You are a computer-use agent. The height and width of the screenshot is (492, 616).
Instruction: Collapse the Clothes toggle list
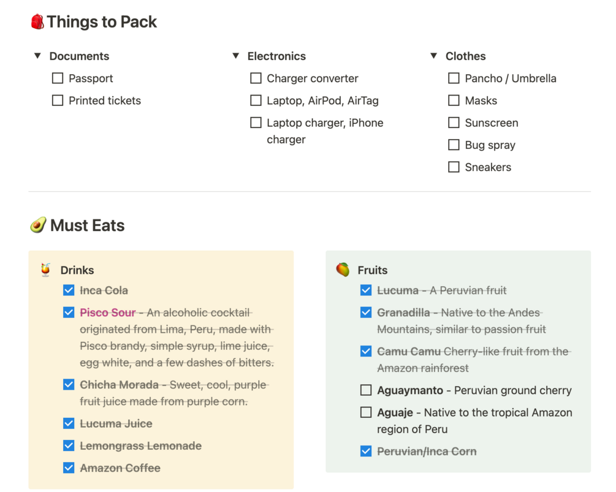(433, 56)
